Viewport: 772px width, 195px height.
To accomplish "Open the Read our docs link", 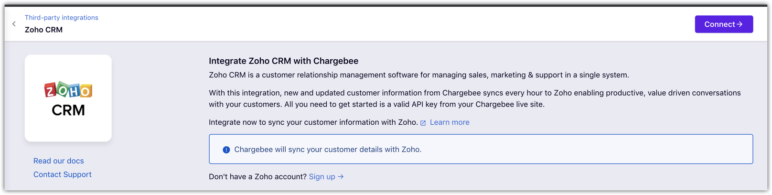I will click(x=59, y=161).
